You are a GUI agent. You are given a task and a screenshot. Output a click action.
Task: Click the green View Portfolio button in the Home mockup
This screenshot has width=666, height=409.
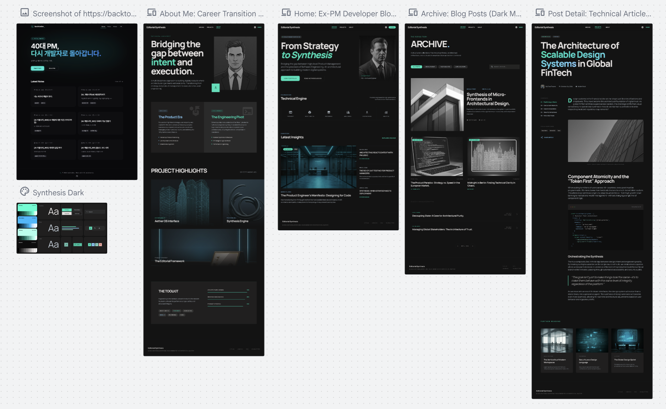290,78
